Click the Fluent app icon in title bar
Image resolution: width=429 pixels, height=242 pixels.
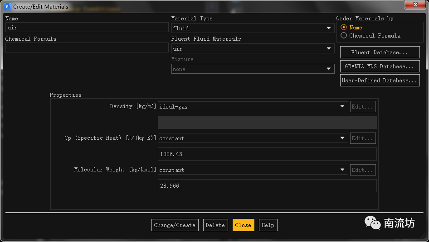click(x=7, y=6)
